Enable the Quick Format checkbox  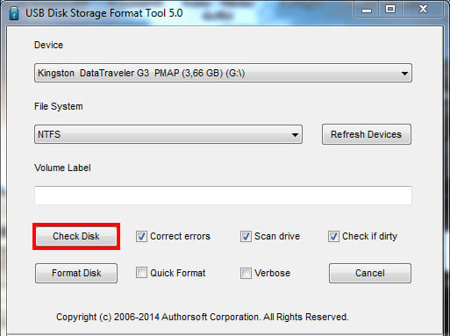coord(141,273)
